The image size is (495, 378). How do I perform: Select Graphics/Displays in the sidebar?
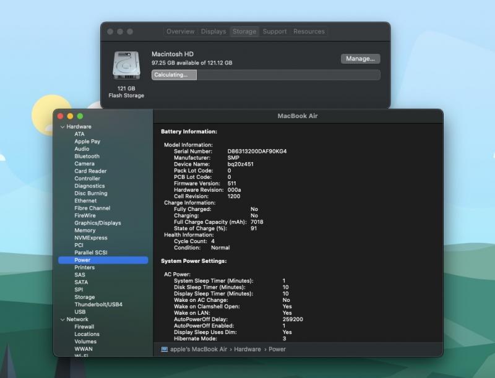point(98,223)
